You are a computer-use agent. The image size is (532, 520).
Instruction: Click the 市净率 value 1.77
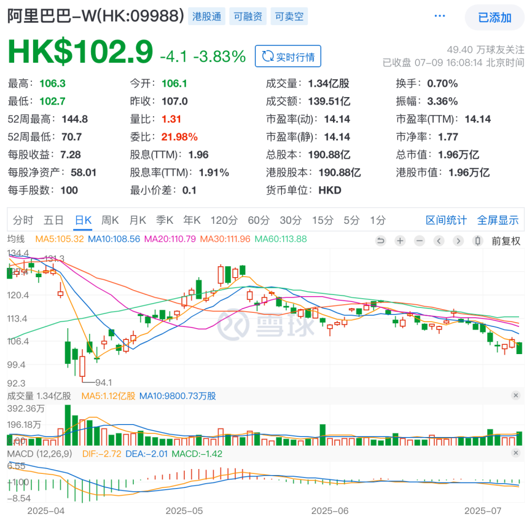[448, 137]
